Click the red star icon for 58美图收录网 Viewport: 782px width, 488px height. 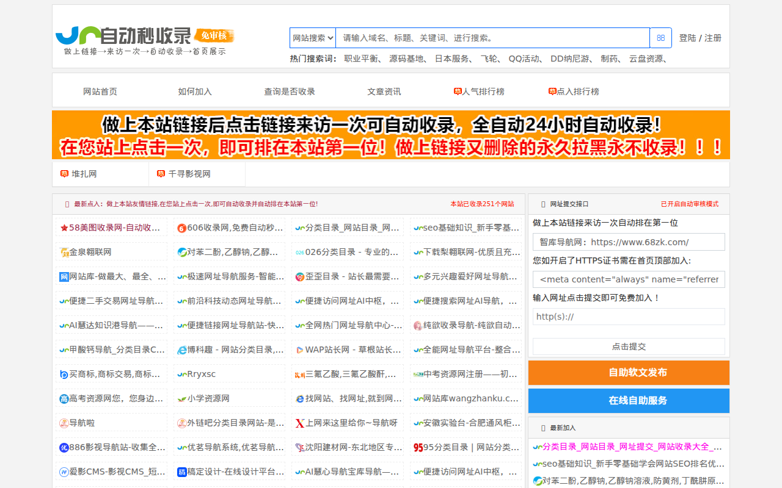64,228
